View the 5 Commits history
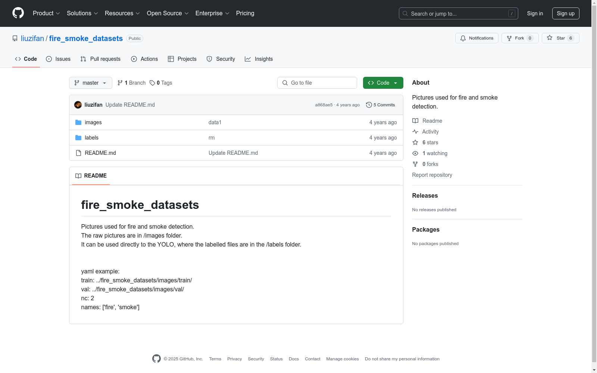Viewport: 597px width, 373px height. pyautogui.click(x=380, y=105)
